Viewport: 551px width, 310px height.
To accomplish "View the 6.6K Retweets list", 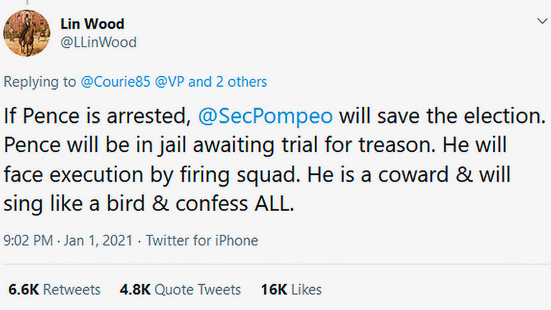I will point(54,290).
